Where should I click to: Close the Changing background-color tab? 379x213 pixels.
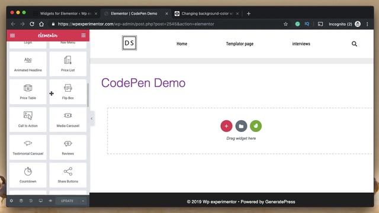pyautogui.click(x=237, y=14)
